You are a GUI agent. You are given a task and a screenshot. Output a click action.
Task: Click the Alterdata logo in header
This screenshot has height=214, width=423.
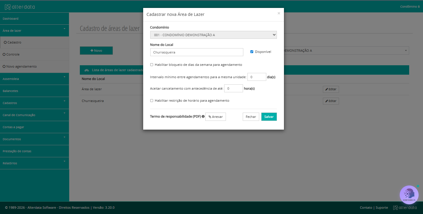tap(20, 6)
